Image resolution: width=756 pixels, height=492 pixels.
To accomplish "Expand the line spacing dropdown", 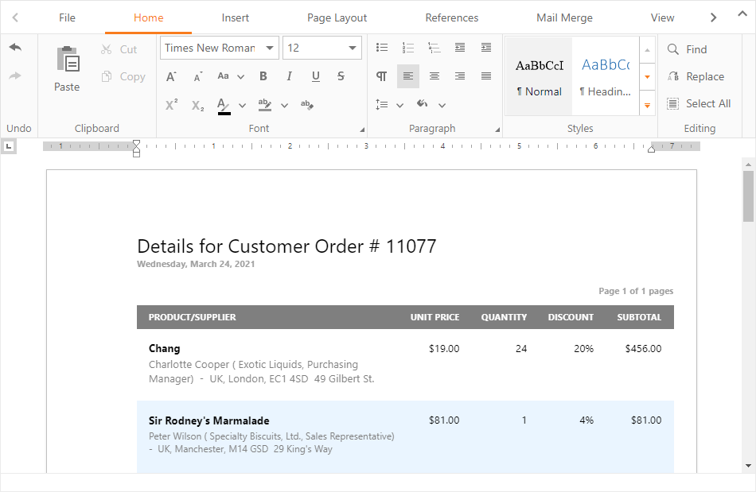I will [399, 105].
